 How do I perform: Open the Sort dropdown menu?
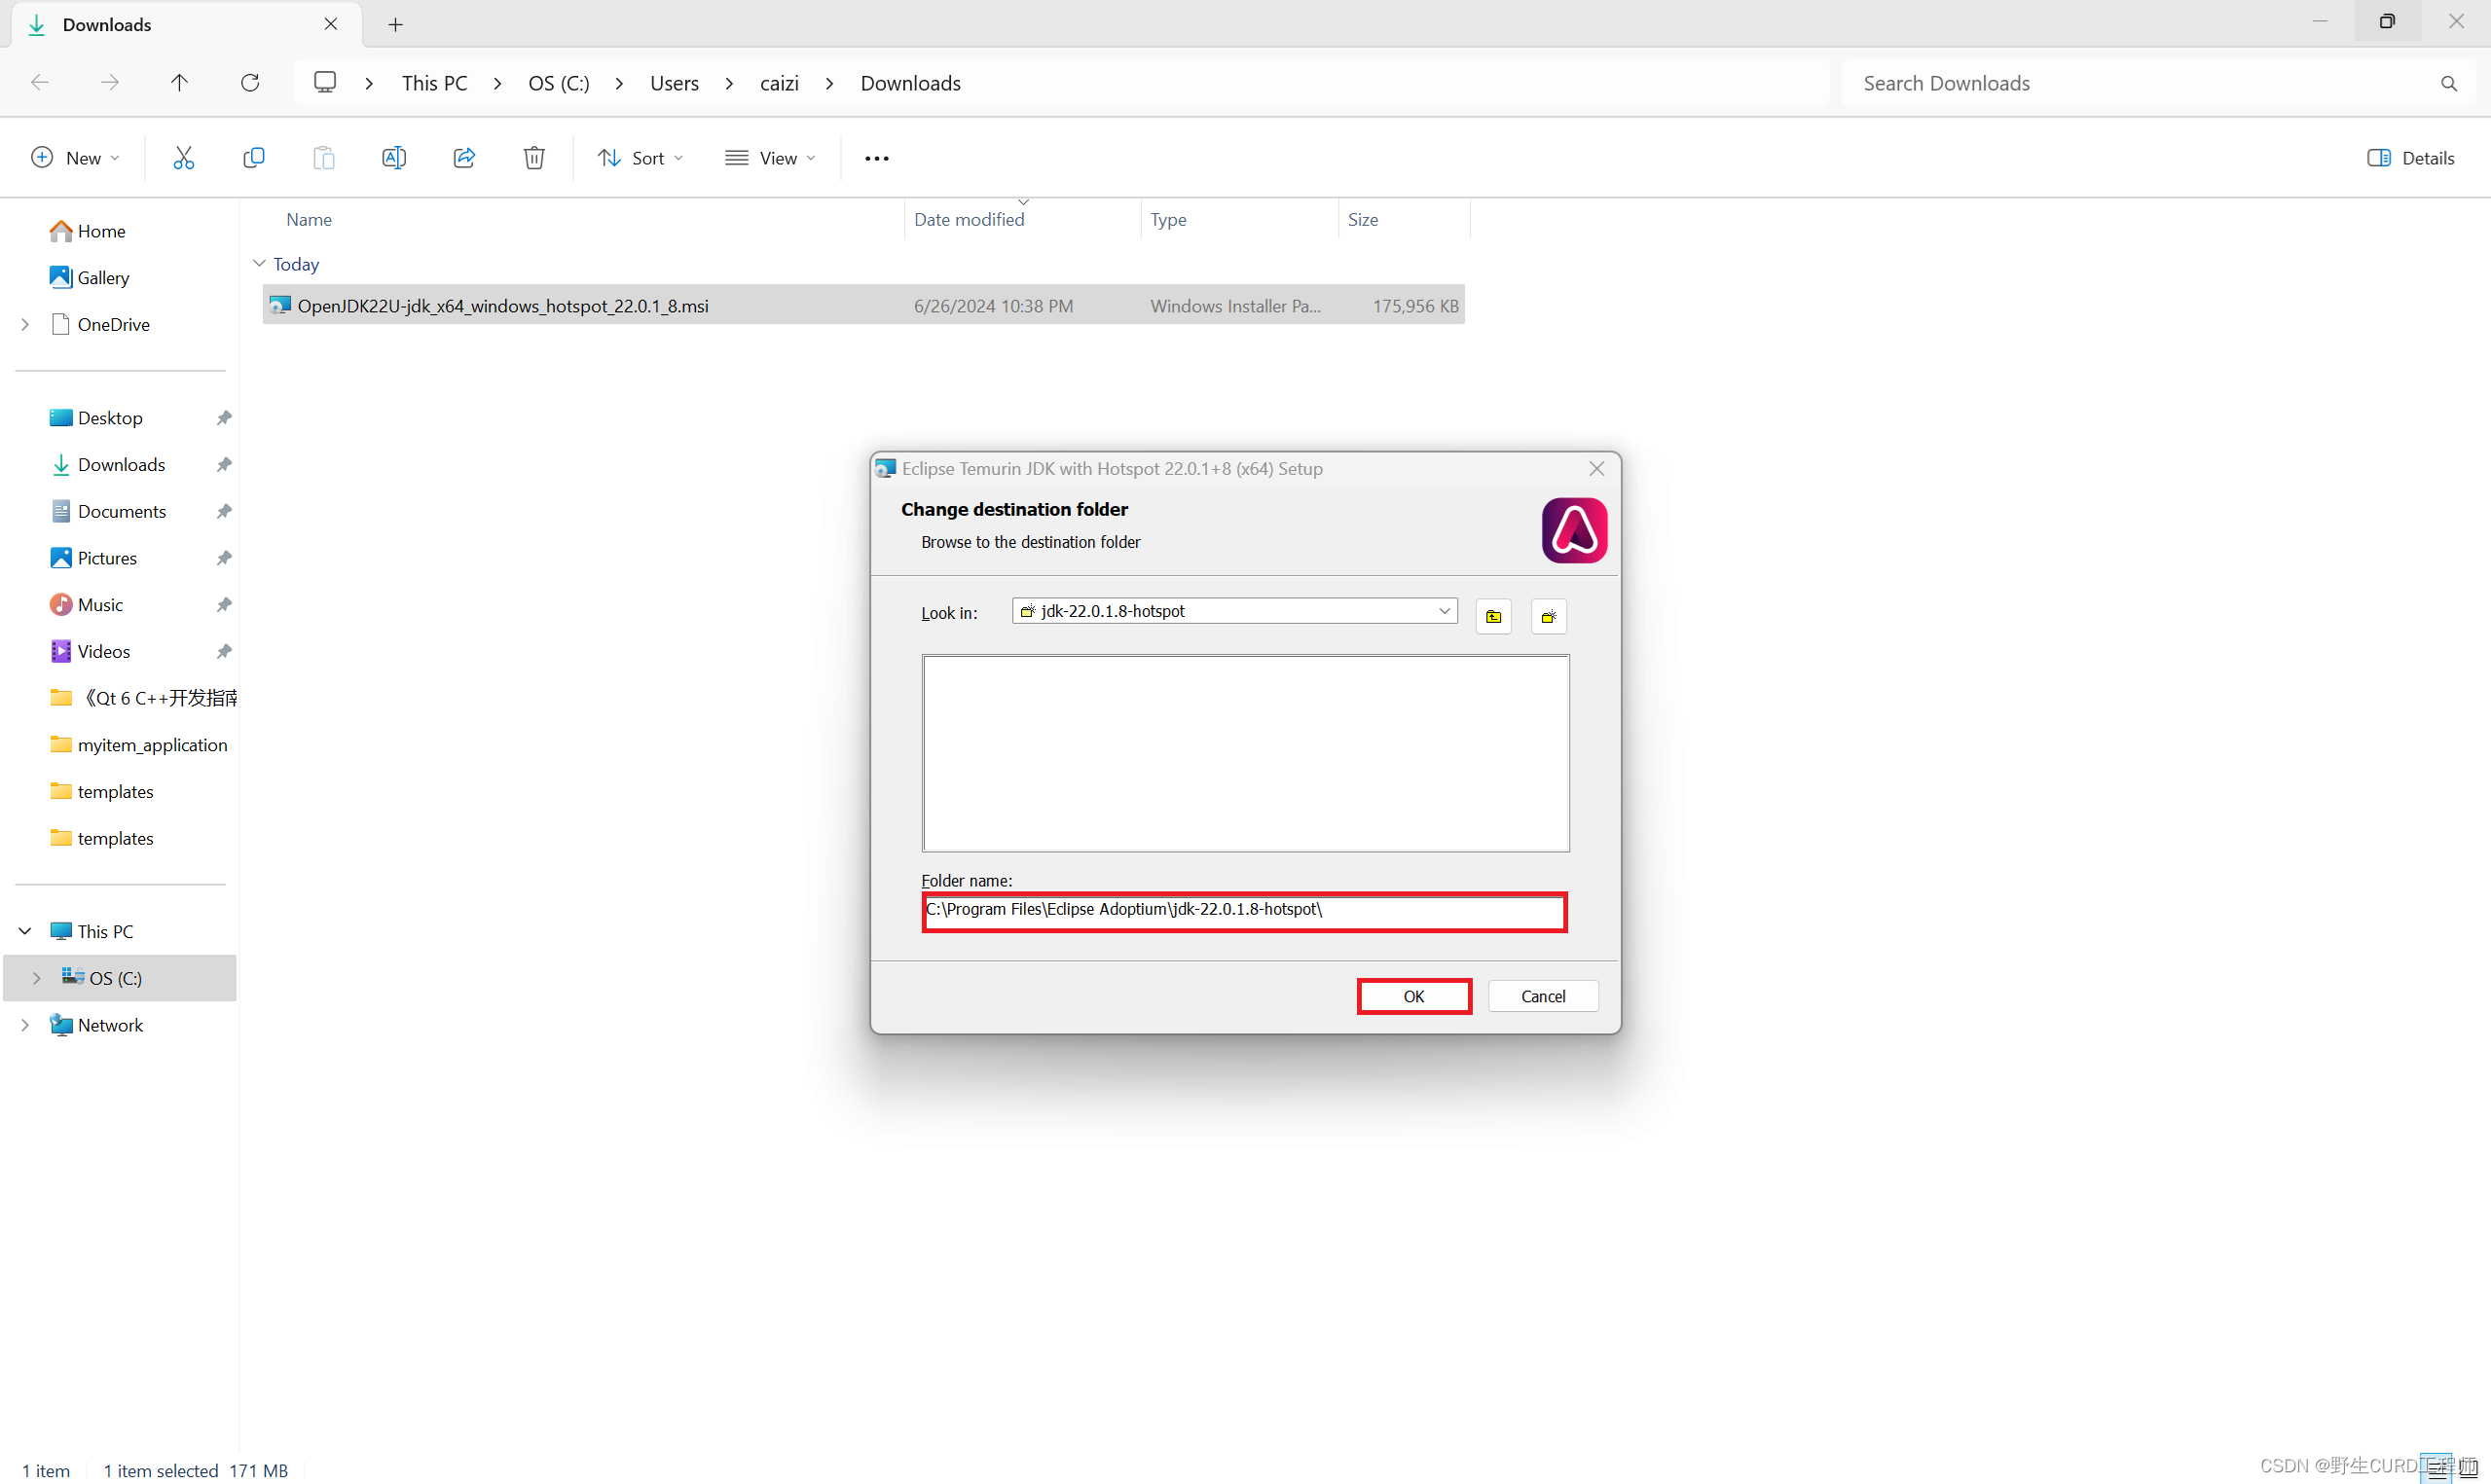(x=641, y=158)
